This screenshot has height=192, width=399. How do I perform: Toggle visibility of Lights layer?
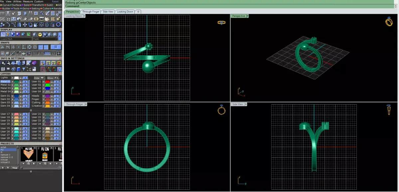pyautogui.click(x=25, y=78)
